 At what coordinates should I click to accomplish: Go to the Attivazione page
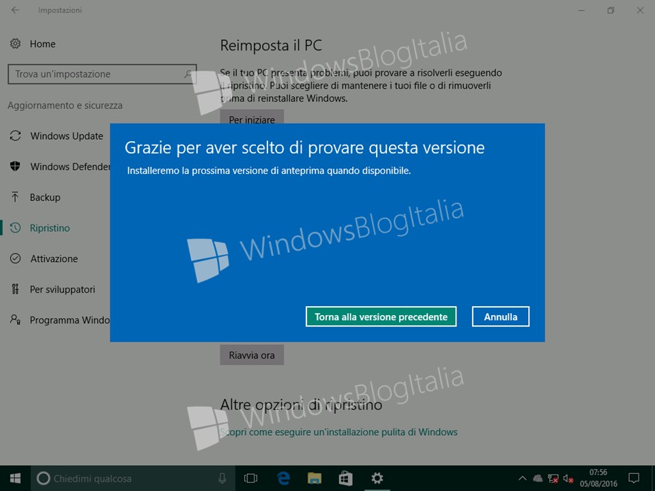[x=44, y=258]
